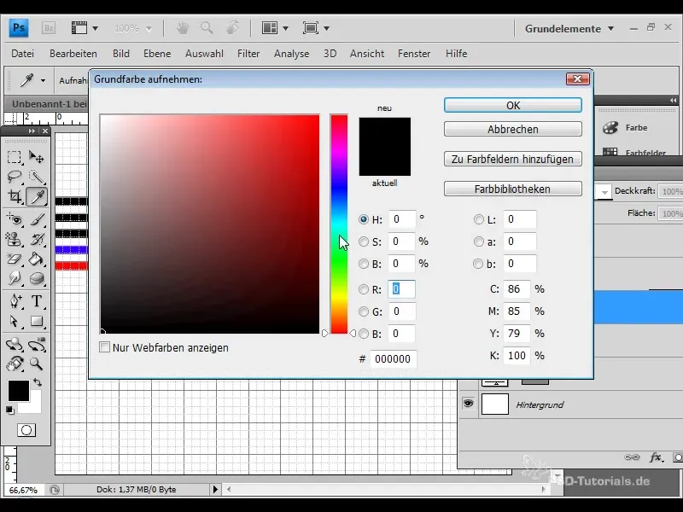Select the Move tool
683x512 pixels.
coord(36,157)
